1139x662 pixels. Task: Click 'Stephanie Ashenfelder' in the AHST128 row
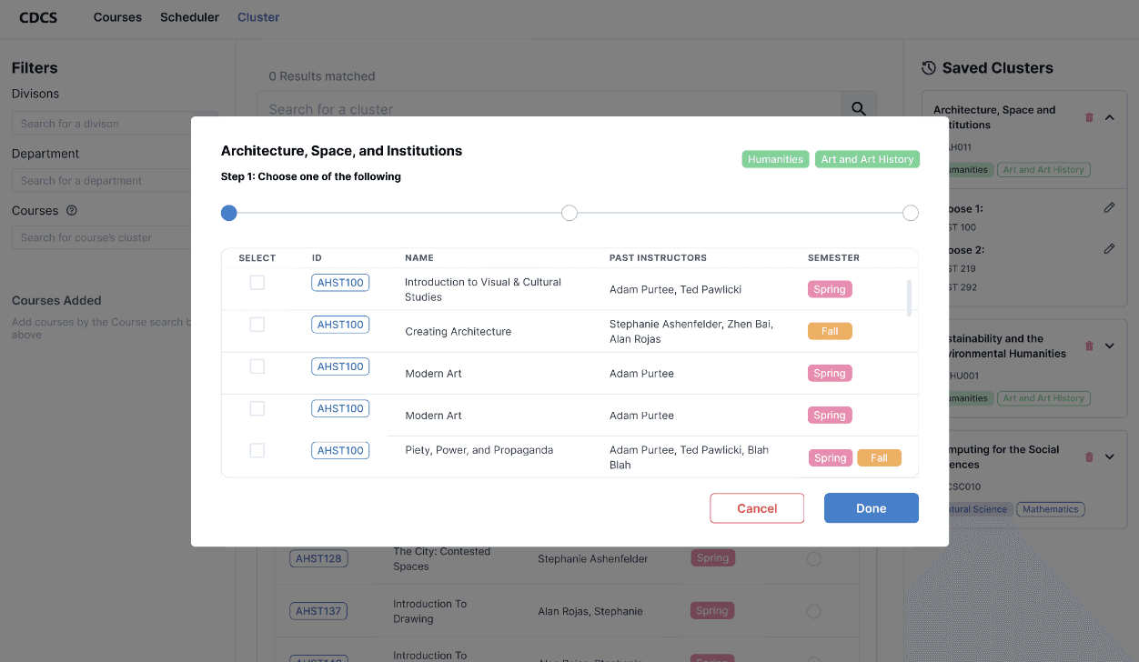pos(593,558)
